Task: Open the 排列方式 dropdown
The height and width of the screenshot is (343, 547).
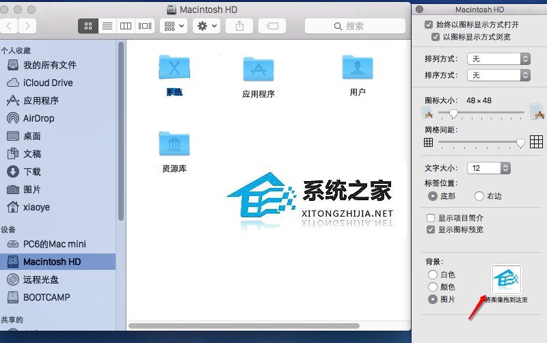Action: (498, 59)
